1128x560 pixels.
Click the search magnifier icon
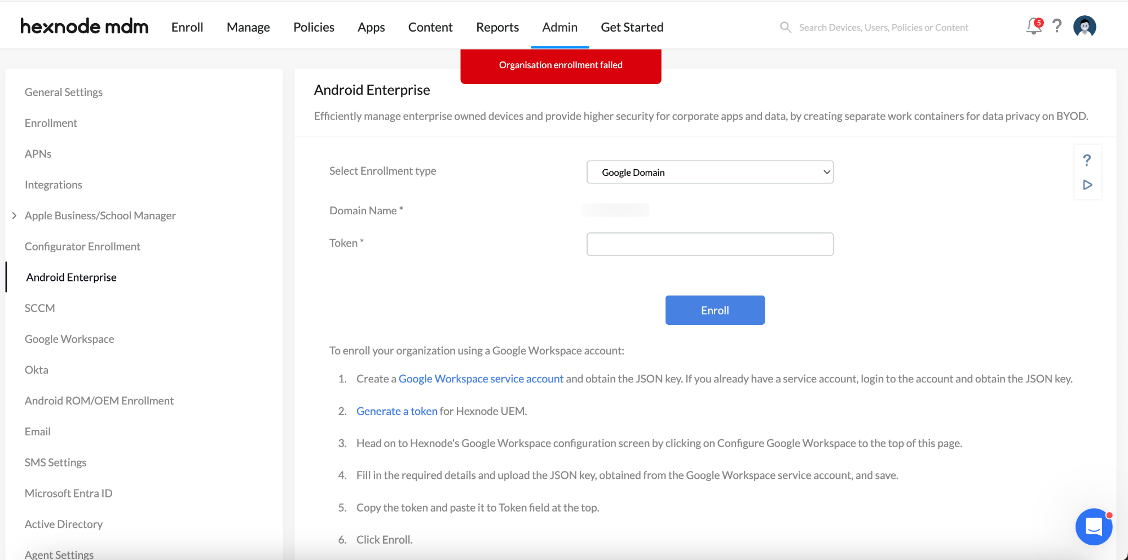coord(785,27)
